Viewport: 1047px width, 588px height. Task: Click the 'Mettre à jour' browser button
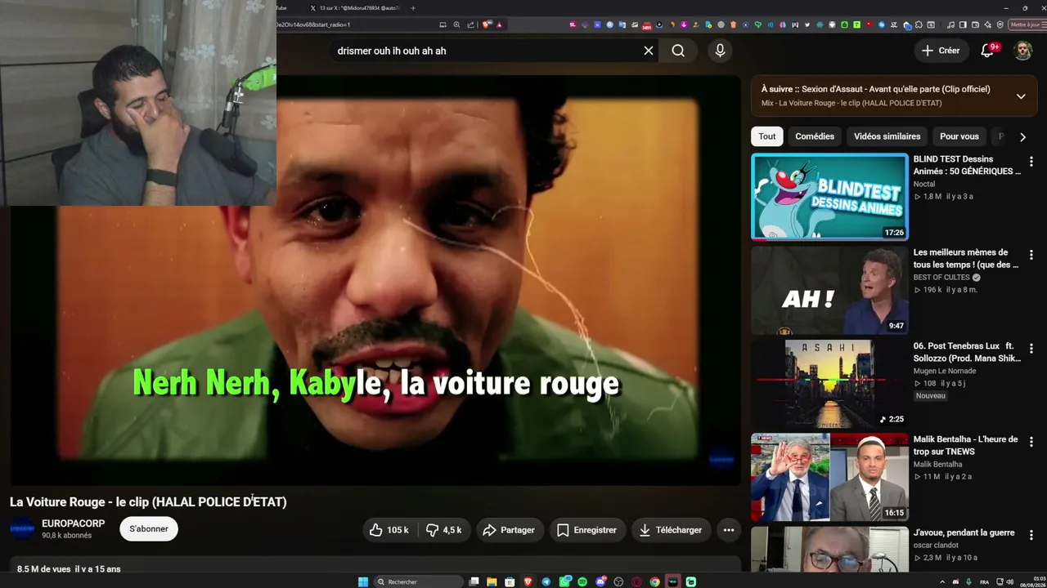(1027, 24)
